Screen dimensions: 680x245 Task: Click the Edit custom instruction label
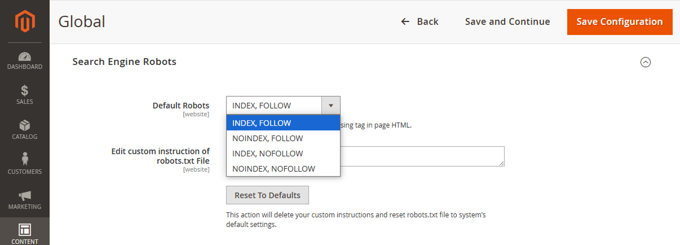pyautogui.click(x=160, y=156)
